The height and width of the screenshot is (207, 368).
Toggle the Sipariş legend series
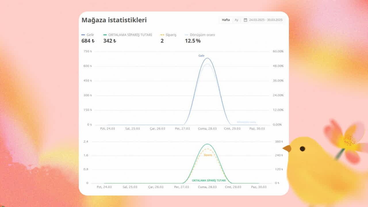(168, 35)
